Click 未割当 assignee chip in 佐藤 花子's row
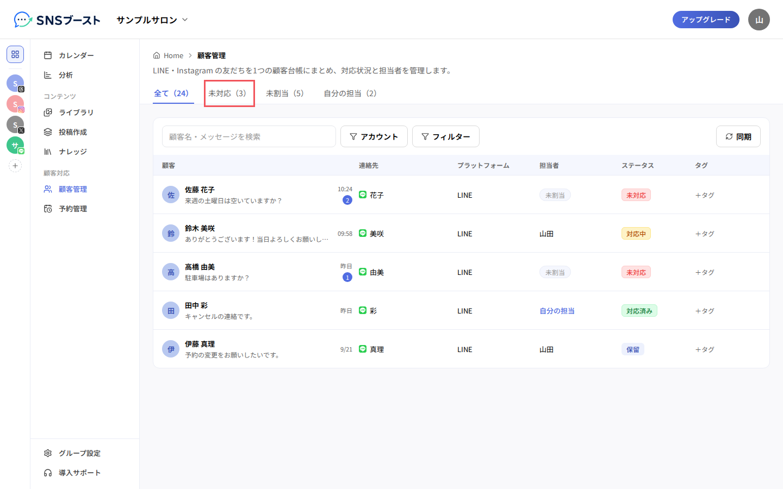Screen dimensions: 783x489 pyautogui.click(x=555, y=195)
